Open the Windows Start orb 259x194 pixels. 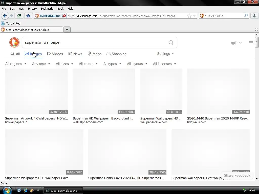coord(7,190)
